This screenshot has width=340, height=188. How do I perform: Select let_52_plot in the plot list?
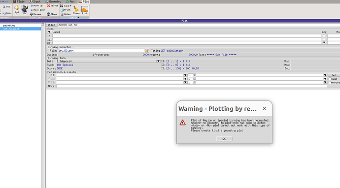(x=20, y=29)
